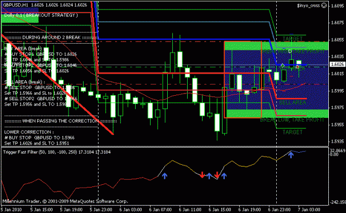346x213 pixels.
Task: Click the 'DURING AROUND 2 BREAK' heading
Action: click(51, 37)
